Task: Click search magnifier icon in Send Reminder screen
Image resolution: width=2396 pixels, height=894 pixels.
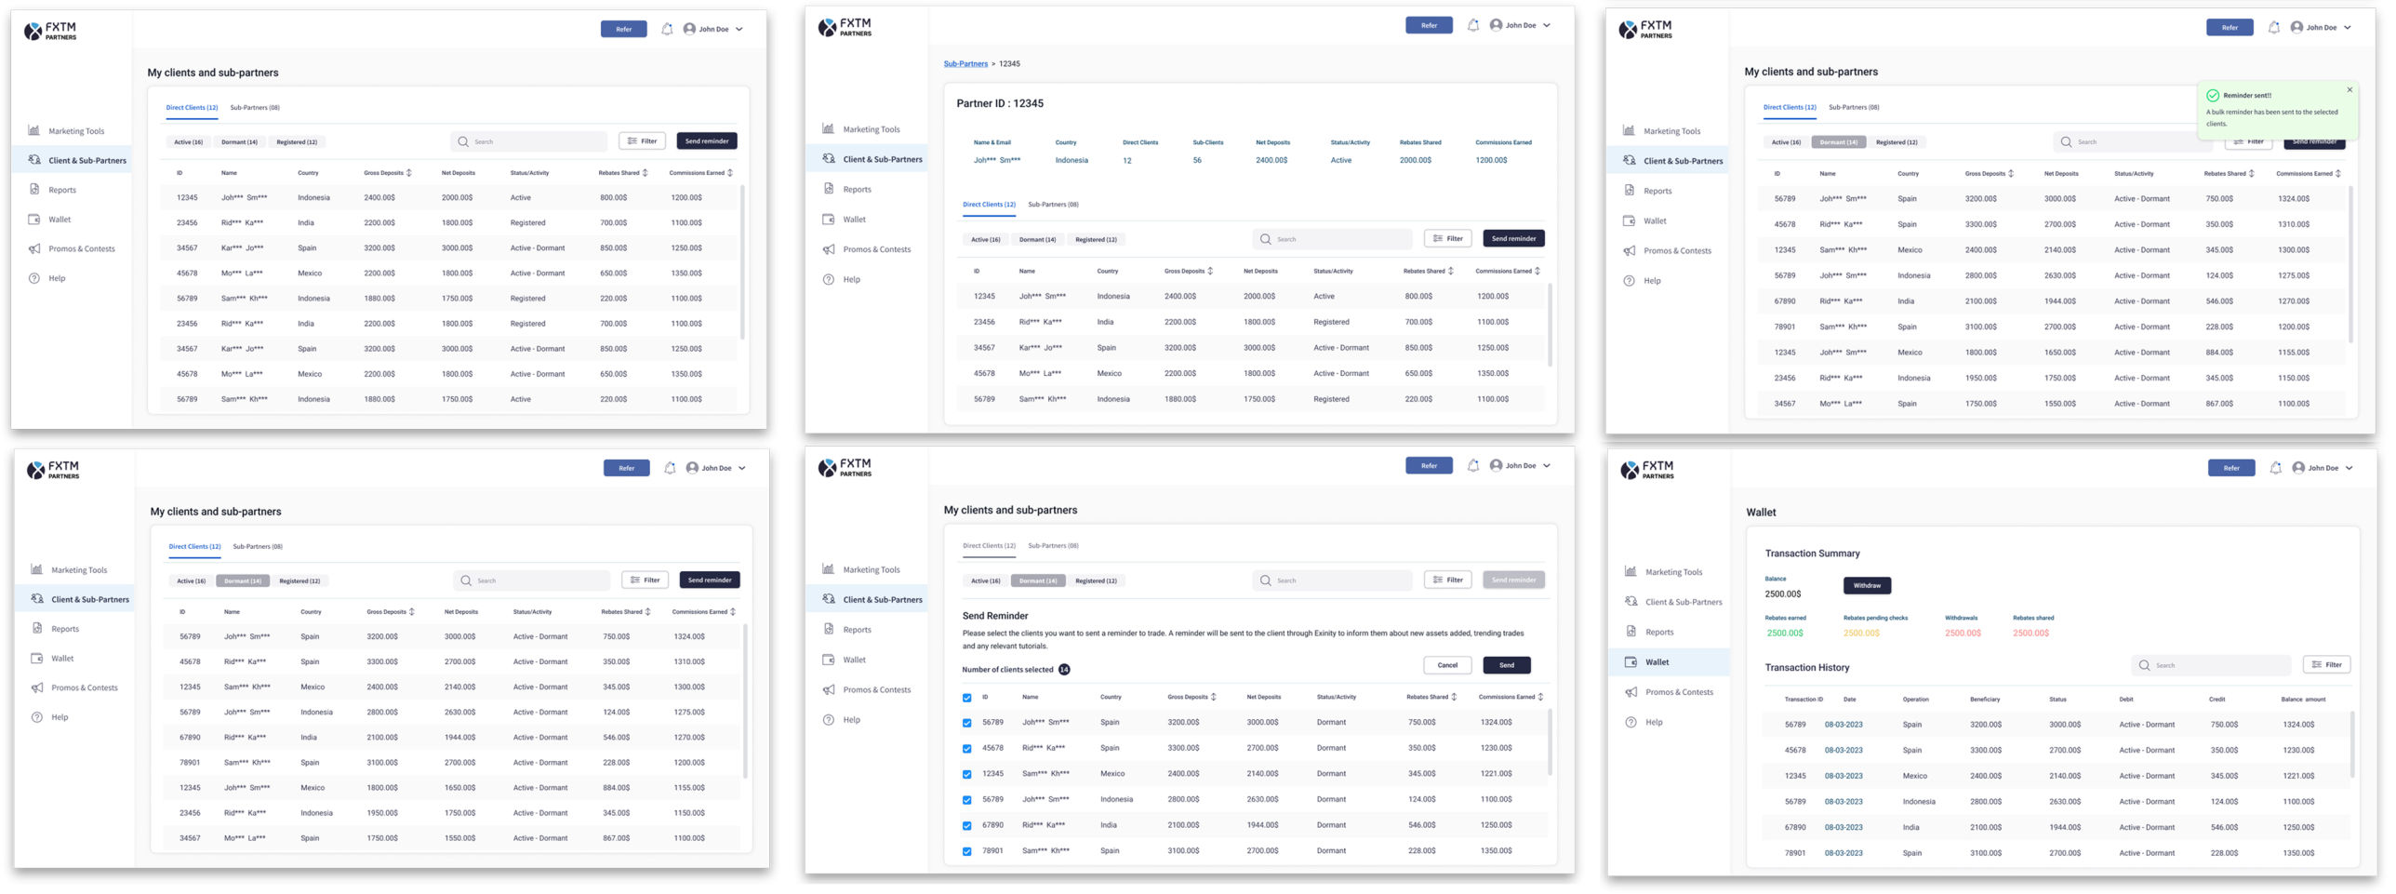Action: pos(1265,580)
